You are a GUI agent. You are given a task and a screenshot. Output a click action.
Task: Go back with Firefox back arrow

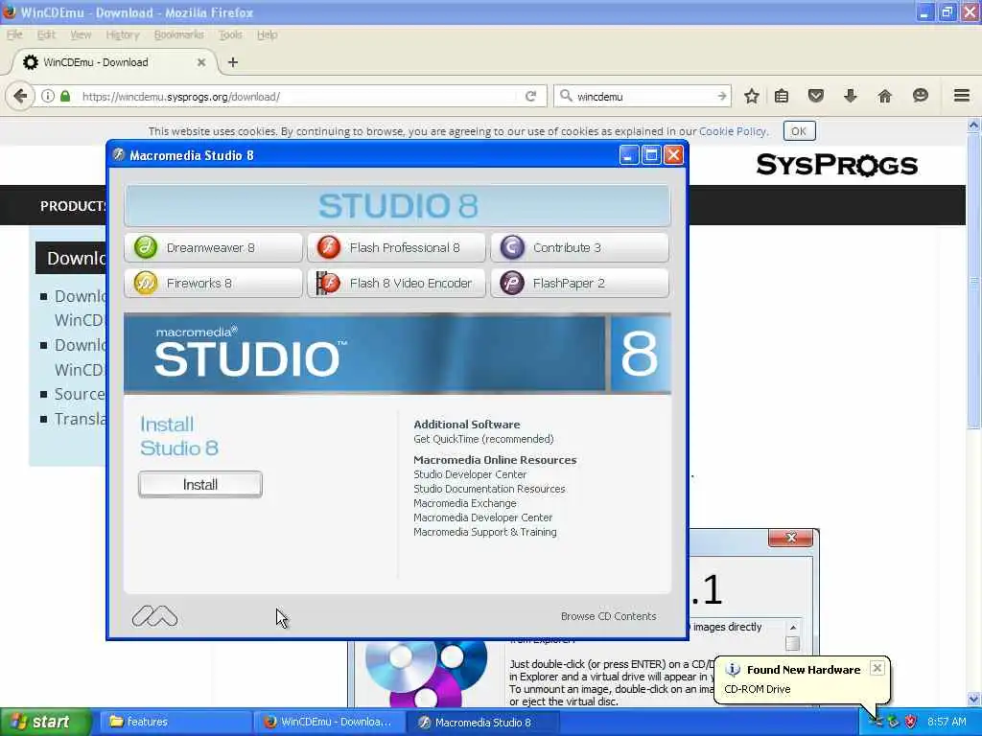20,97
